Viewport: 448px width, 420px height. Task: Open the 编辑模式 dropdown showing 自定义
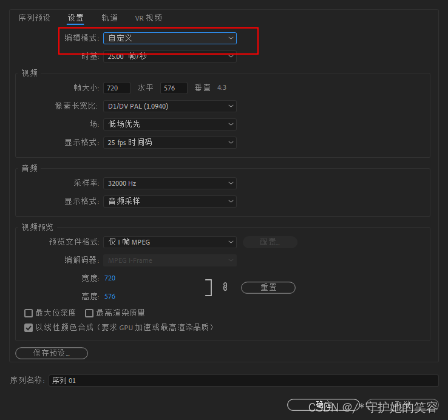[x=170, y=38]
